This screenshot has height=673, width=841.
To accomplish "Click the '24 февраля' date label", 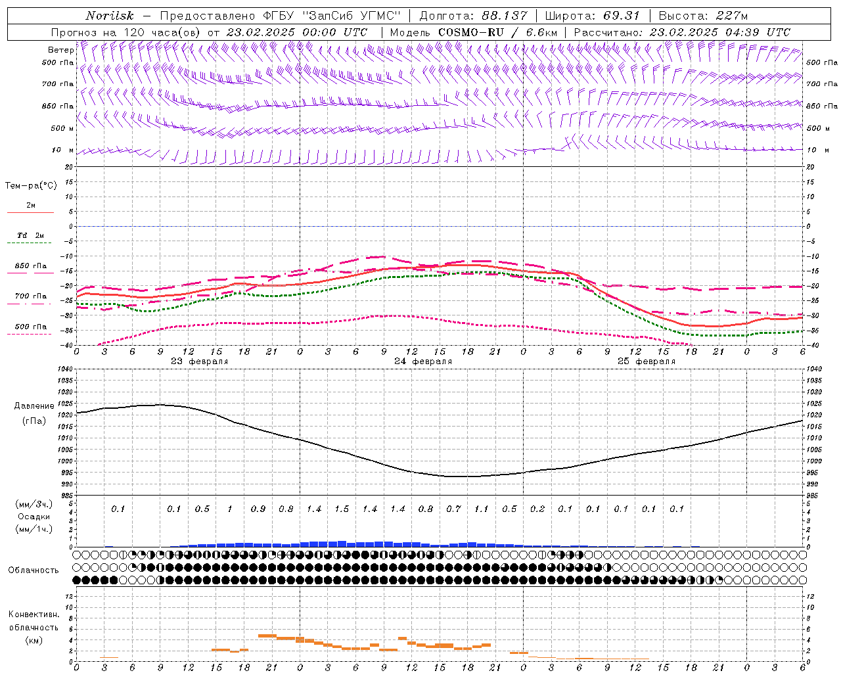I will pyautogui.click(x=423, y=361).
